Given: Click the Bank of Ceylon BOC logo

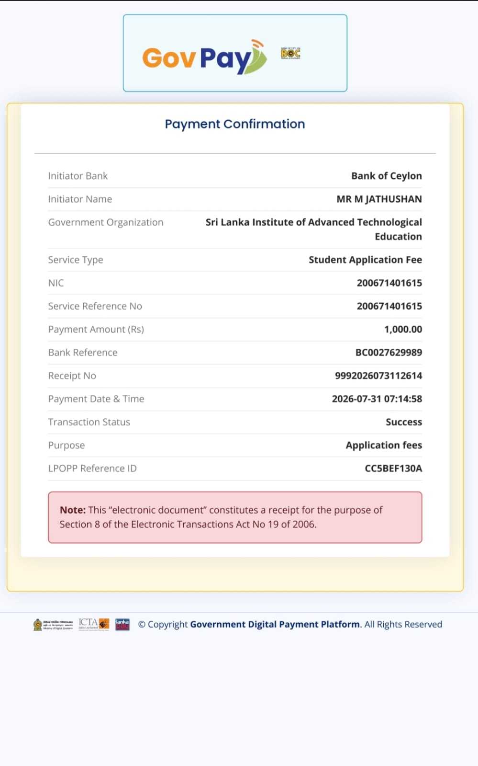Looking at the screenshot, I should pyautogui.click(x=290, y=53).
